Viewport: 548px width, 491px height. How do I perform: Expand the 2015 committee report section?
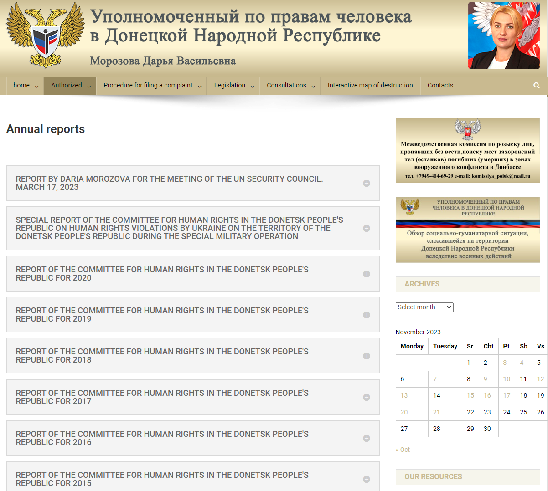pyautogui.click(x=162, y=479)
